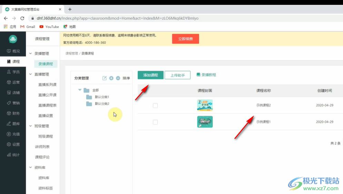Click the school logo icon in sidebar
The width and height of the screenshot is (343, 194).
[13, 39]
